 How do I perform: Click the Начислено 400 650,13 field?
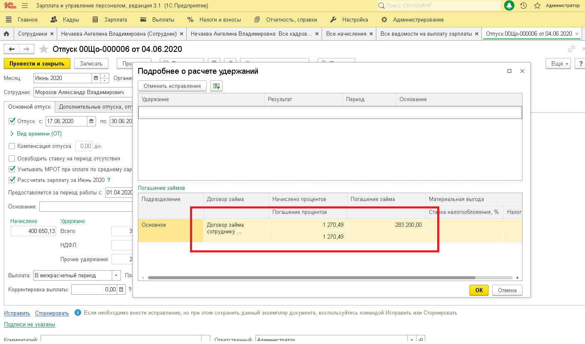tap(33, 231)
